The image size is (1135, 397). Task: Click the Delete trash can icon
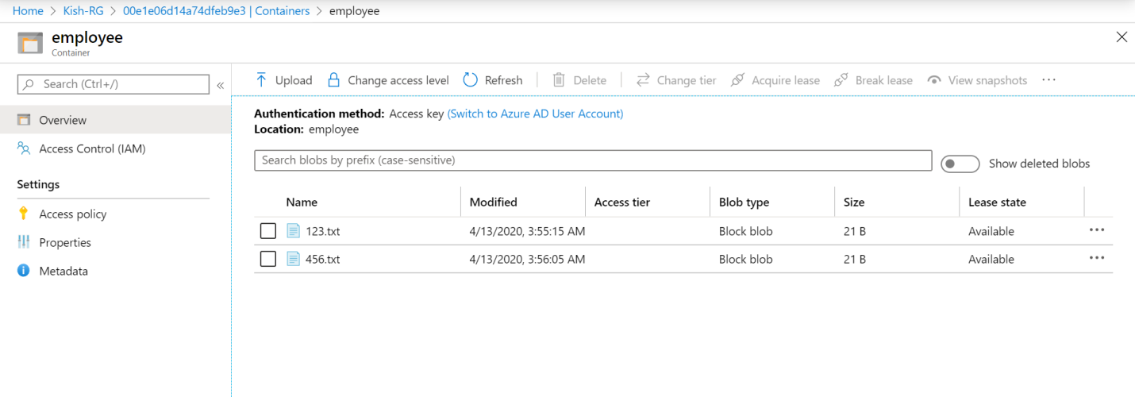(x=559, y=80)
